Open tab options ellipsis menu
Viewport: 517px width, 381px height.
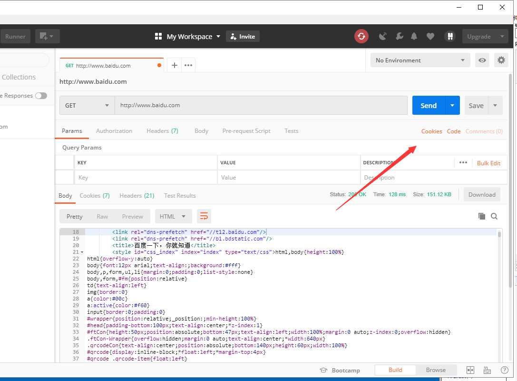click(x=188, y=65)
